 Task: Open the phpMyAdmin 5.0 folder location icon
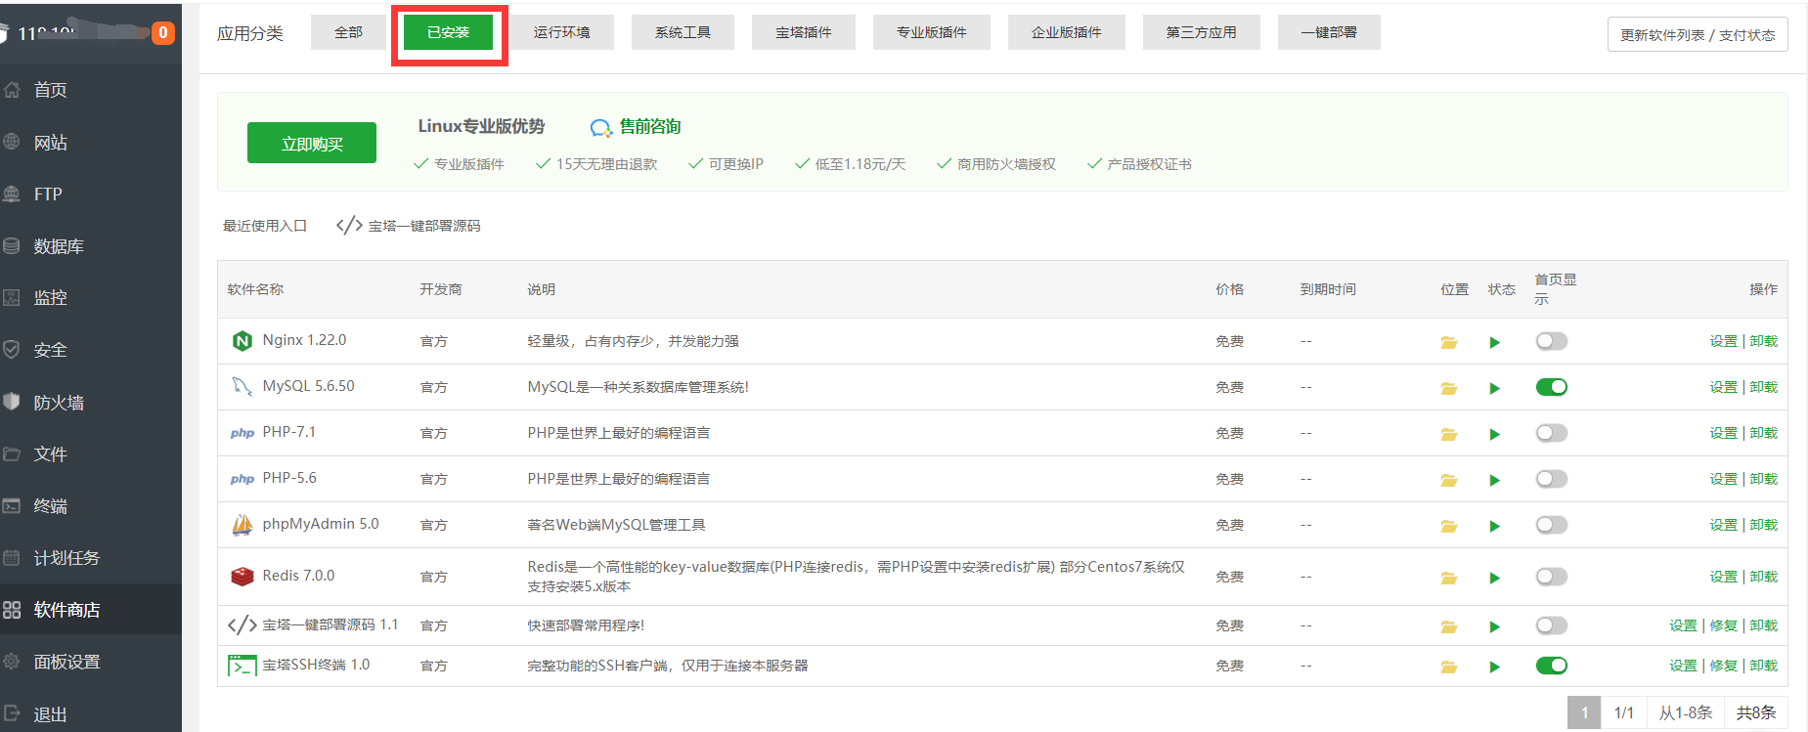pyautogui.click(x=1448, y=526)
